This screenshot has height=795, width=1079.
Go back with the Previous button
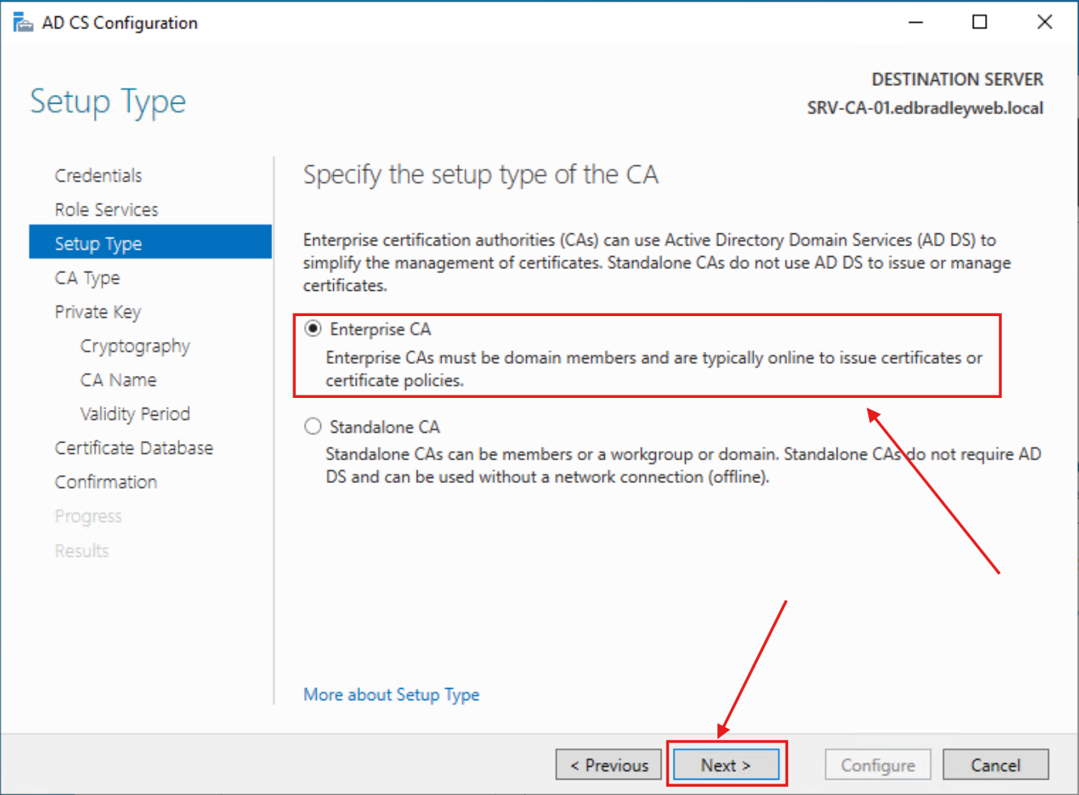point(608,764)
